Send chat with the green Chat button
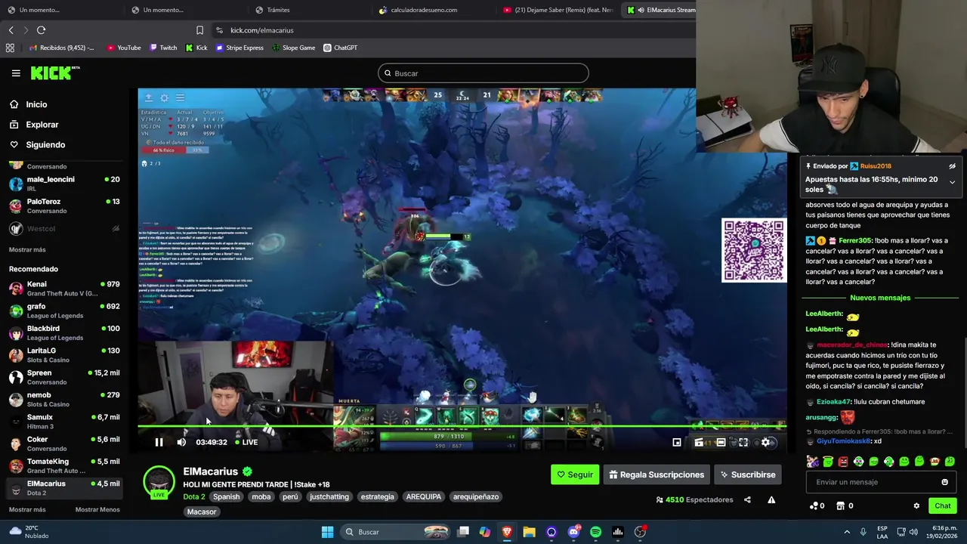This screenshot has width=967, height=544. [x=943, y=505]
